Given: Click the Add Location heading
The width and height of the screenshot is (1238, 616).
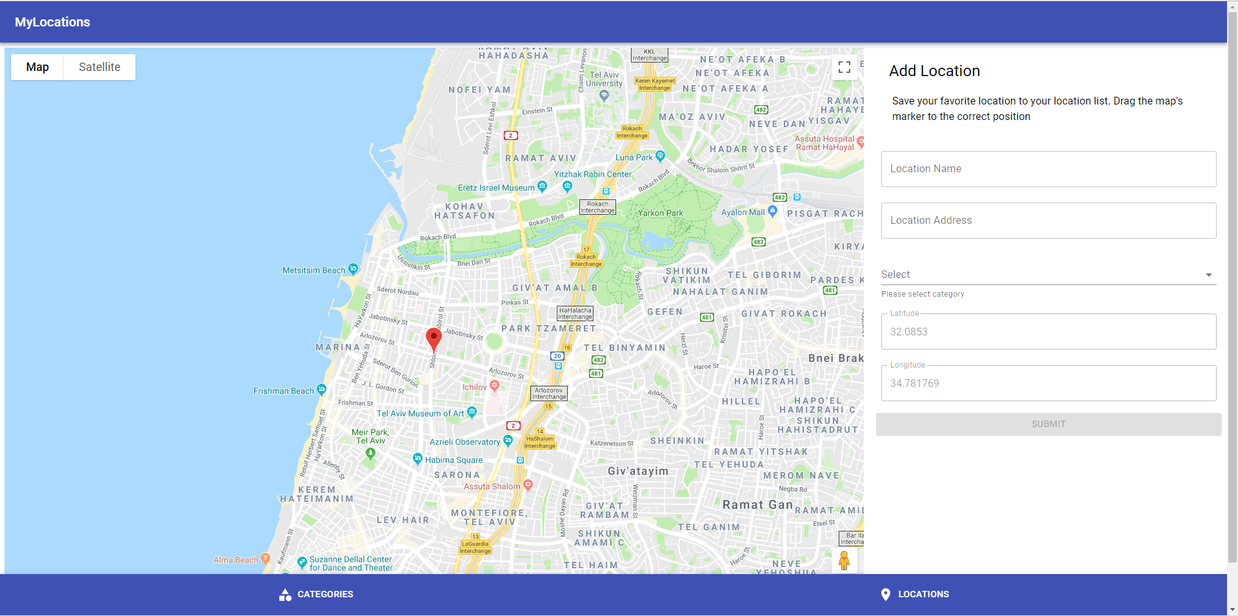Looking at the screenshot, I should coord(934,71).
